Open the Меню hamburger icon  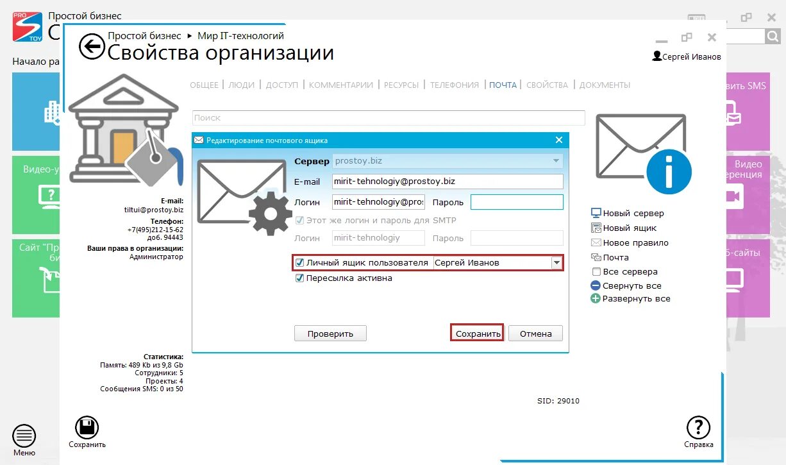(x=24, y=437)
